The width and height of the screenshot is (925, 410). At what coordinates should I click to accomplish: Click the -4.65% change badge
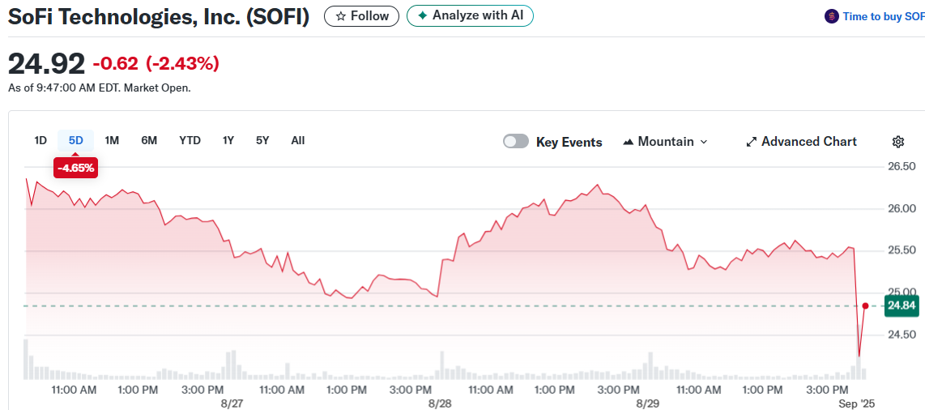tap(75, 168)
